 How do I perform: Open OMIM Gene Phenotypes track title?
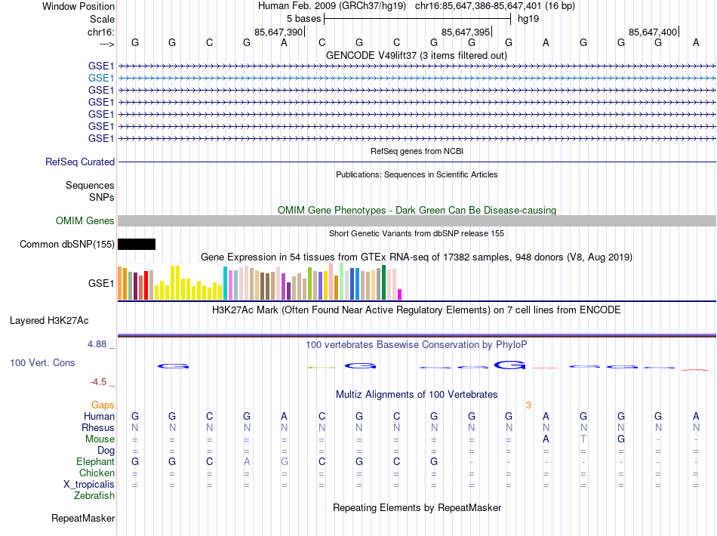[417, 211]
